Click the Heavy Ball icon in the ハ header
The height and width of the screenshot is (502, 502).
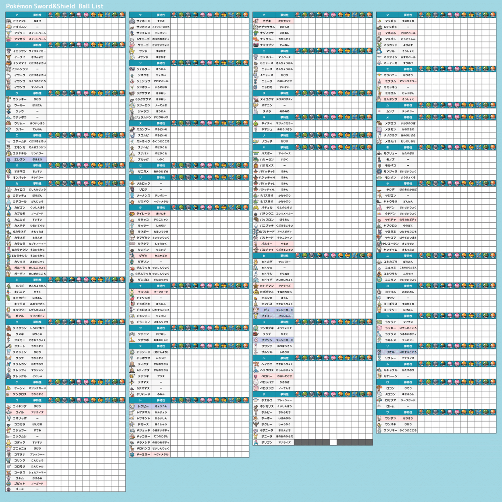(x=312, y=148)
